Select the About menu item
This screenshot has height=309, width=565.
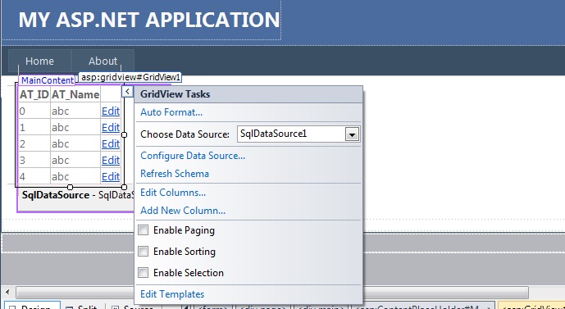coord(103,61)
